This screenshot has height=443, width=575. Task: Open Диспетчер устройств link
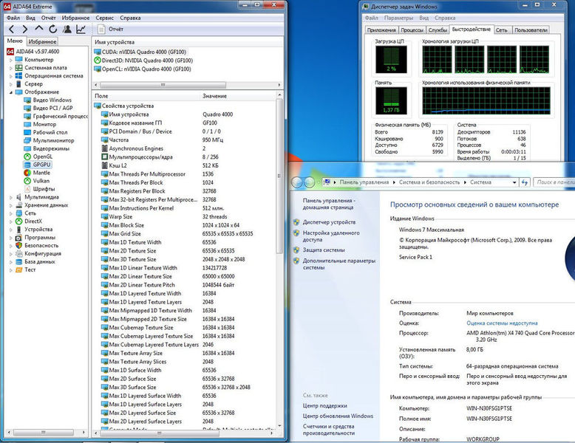point(329,222)
